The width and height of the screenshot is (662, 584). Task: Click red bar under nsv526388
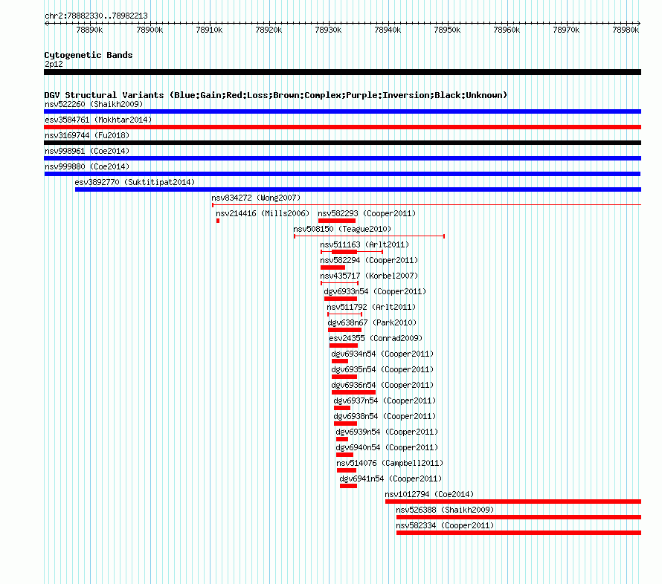click(x=518, y=517)
